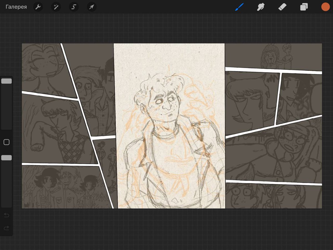Activate the Selection S-shaped tool
The height and width of the screenshot is (250, 333).
coord(74,7)
